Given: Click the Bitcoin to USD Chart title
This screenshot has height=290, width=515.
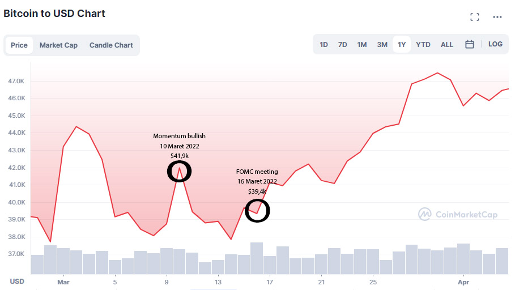Looking at the screenshot, I should (54, 14).
